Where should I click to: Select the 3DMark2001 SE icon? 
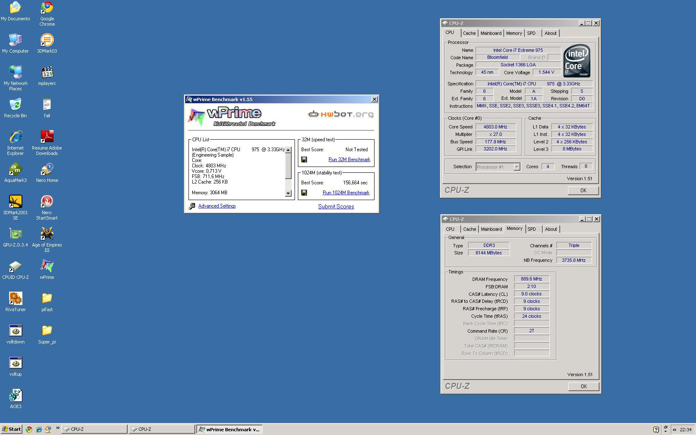(x=15, y=208)
